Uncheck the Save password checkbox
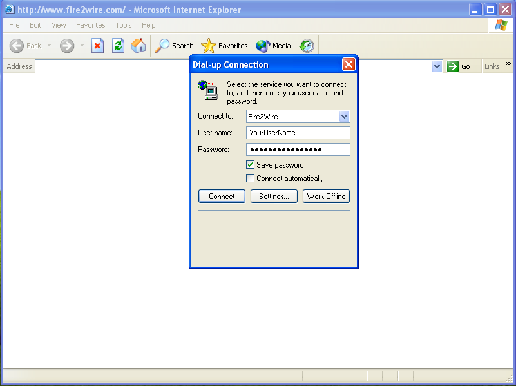This screenshot has width=516, height=386. [x=251, y=165]
